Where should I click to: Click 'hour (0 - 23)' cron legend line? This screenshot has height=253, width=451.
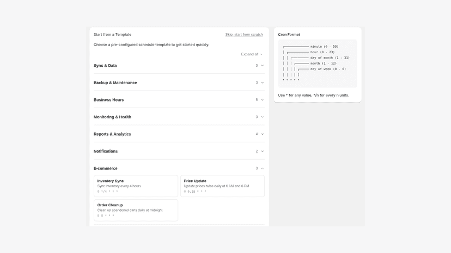[x=322, y=52]
